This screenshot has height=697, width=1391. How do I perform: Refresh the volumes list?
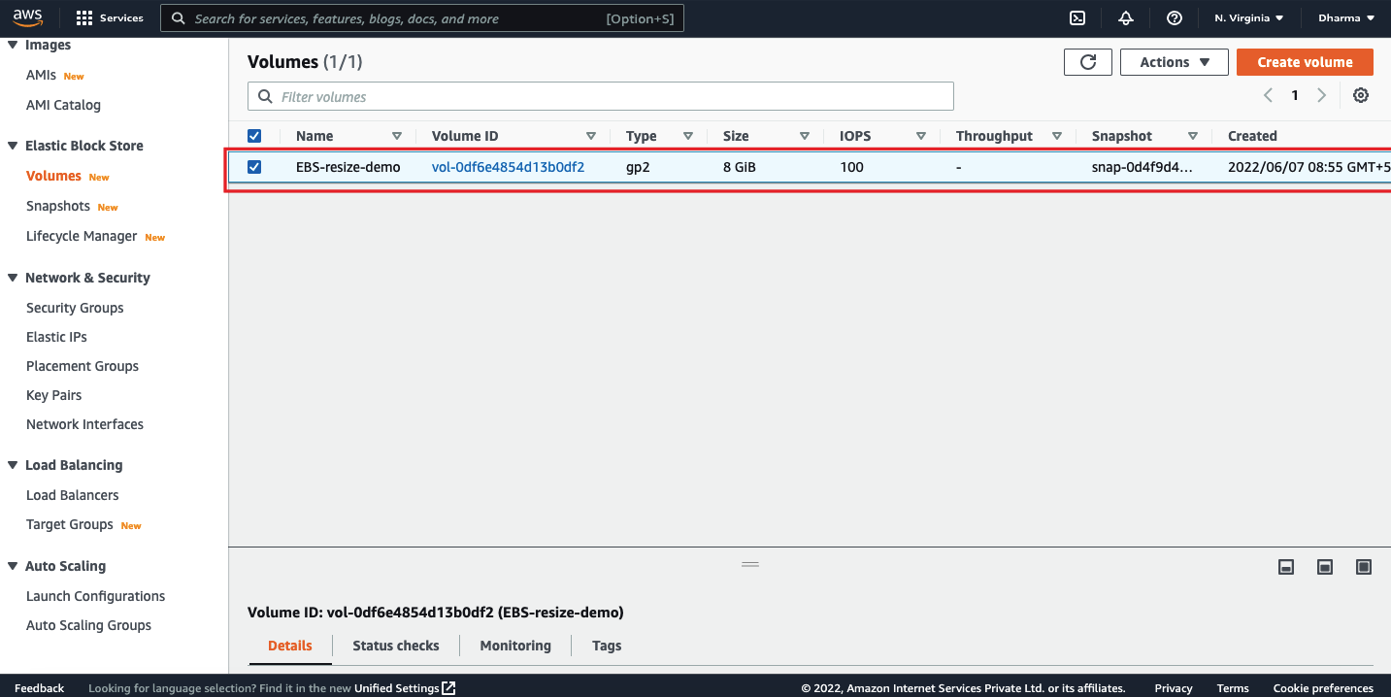coord(1088,62)
